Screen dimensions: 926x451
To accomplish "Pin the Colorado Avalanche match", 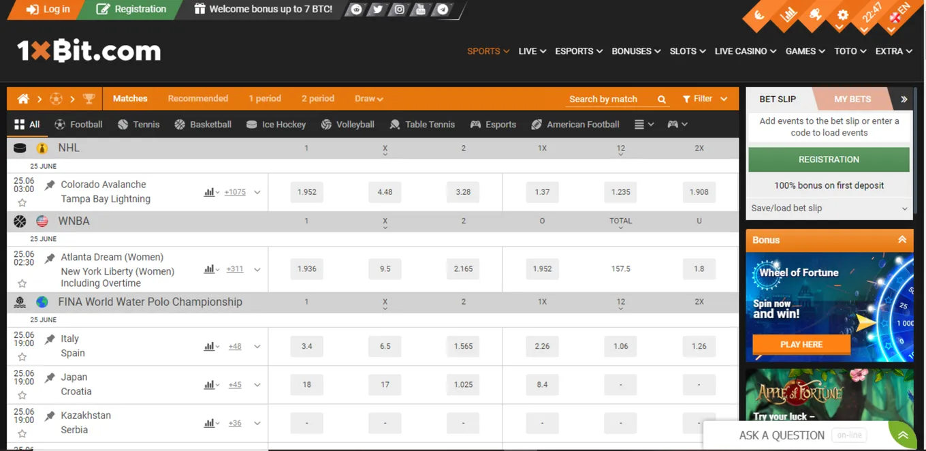I will point(50,185).
